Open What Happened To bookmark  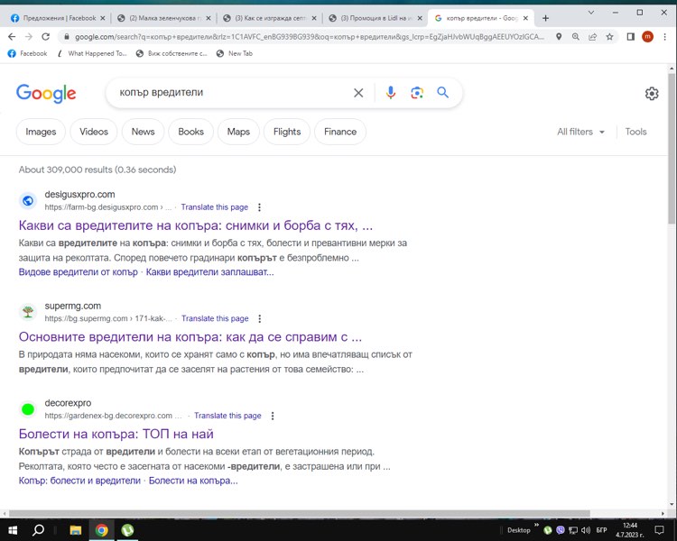[x=92, y=53]
